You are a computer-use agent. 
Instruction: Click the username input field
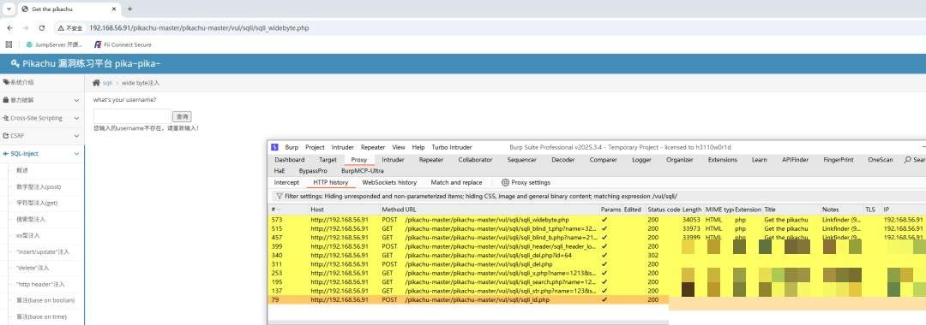pyautogui.click(x=132, y=116)
